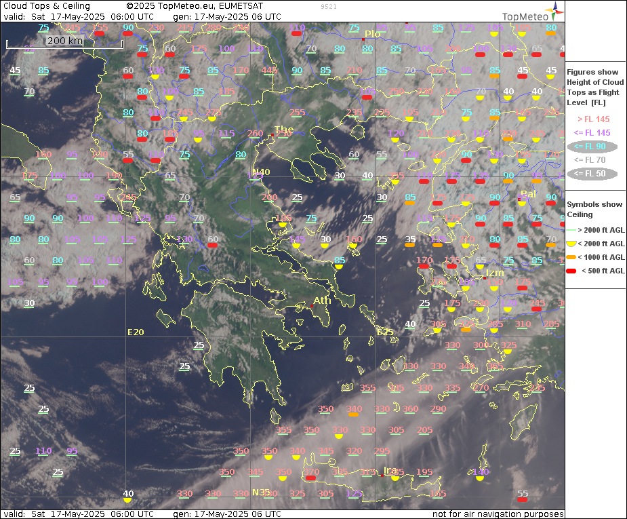
Task: Click the '< 1000 ft AGL' legend label
Action: coord(601,257)
